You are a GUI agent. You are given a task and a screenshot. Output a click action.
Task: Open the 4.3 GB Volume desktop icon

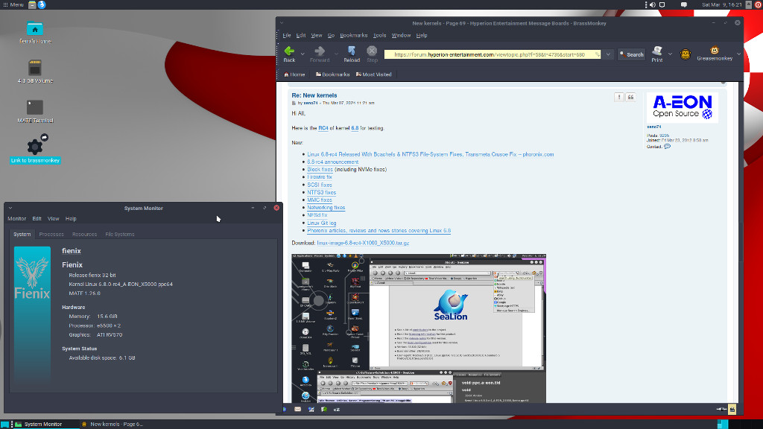click(35, 71)
